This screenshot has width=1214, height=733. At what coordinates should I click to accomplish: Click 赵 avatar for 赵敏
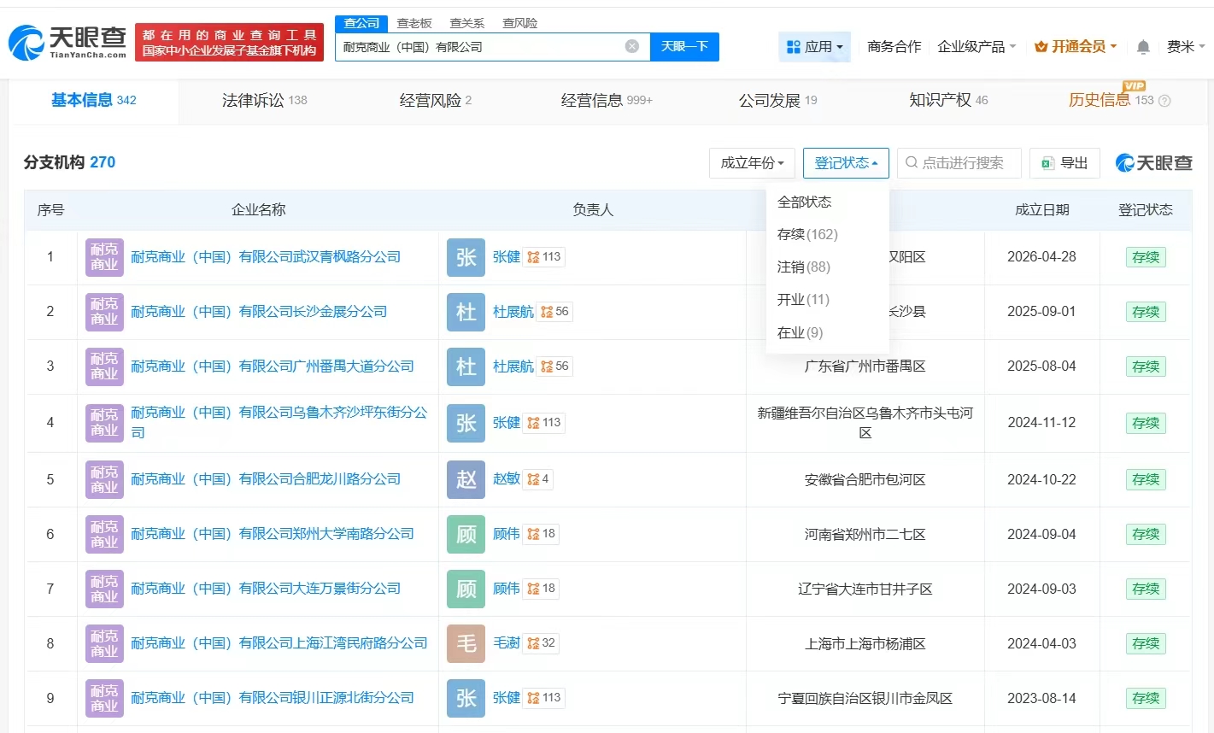[x=466, y=479]
